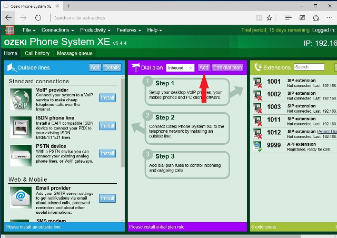The width and height of the screenshot is (337, 238).
Task: Close the Ozeki Phone System XE tab
Action: [x=57, y=6]
